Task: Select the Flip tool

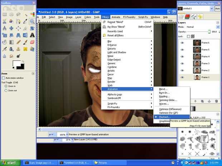Action: [25, 35]
